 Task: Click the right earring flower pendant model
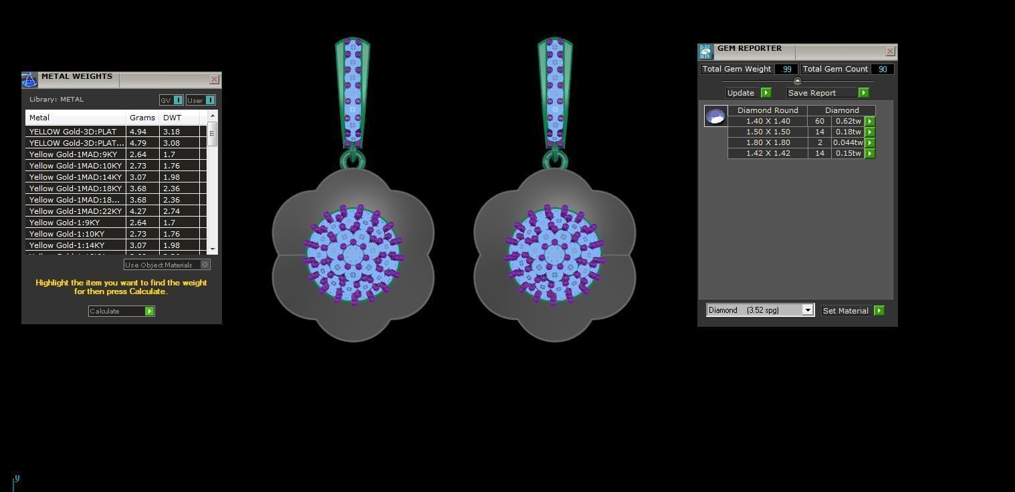pos(554,255)
